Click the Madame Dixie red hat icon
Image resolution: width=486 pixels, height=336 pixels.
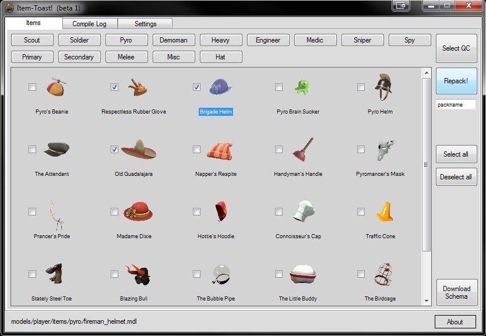(x=138, y=212)
